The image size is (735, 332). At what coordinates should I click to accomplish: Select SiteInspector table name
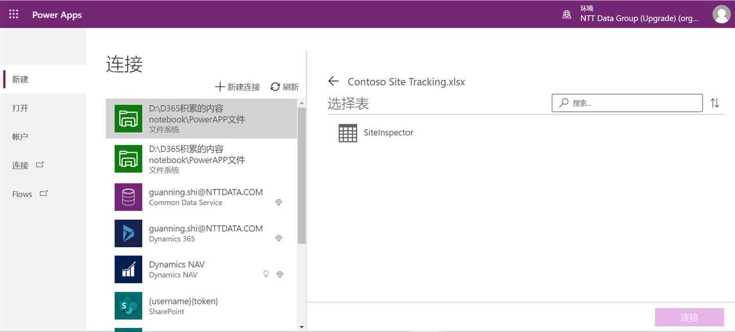pyautogui.click(x=388, y=132)
